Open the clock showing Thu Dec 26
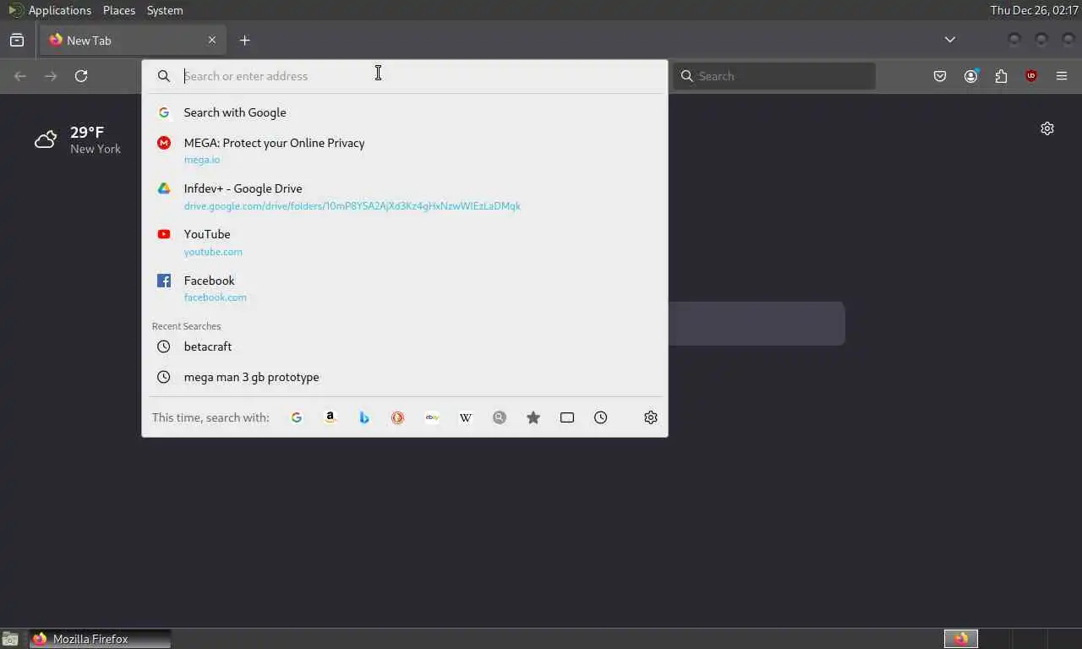Viewport: 1082px width, 649px height. 1034,10
